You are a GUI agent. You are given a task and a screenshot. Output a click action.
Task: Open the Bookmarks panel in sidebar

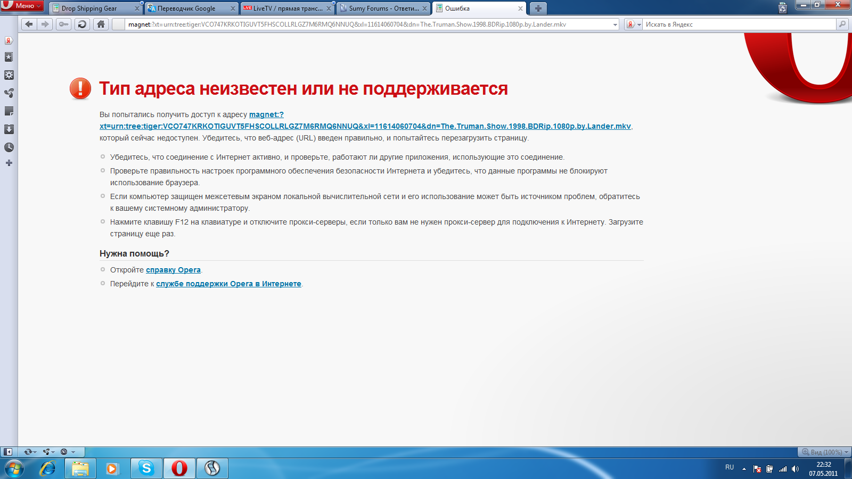(x=9, y=57)
